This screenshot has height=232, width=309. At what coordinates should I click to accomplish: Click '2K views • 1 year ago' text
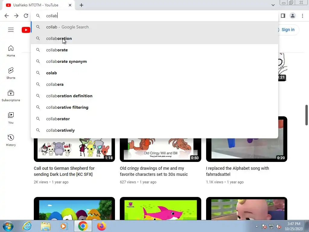point(51,182)
